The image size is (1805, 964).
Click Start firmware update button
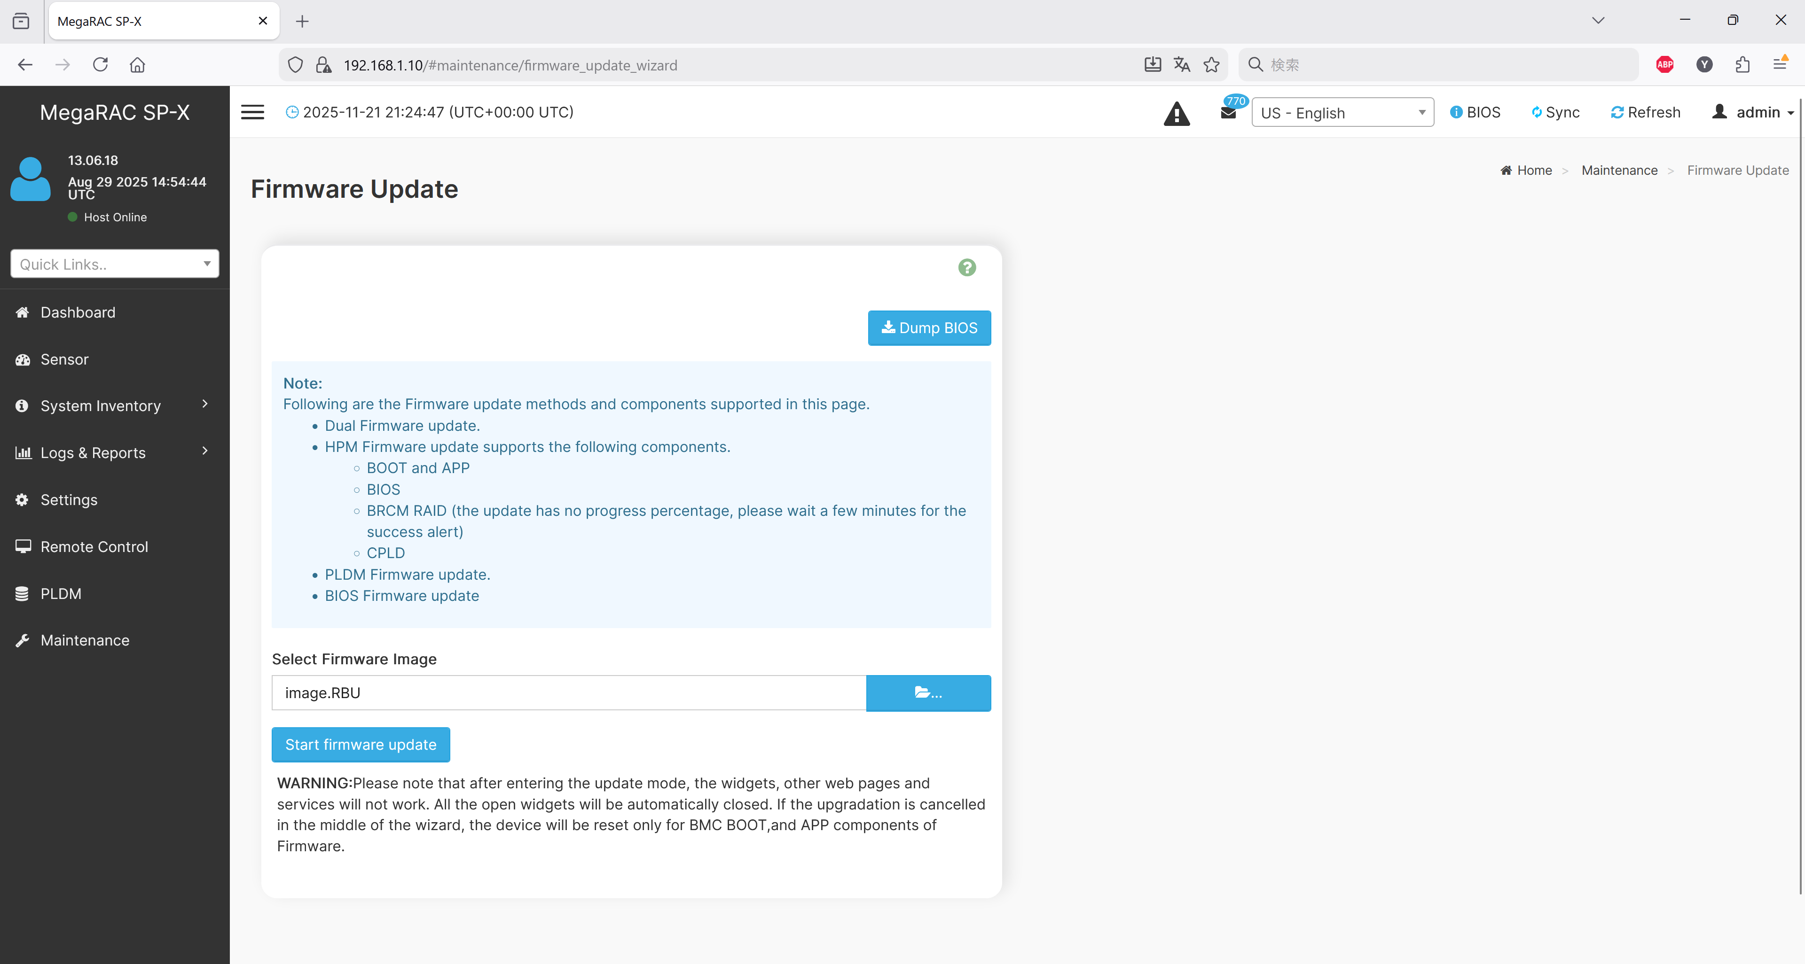(x=360, y=745)
